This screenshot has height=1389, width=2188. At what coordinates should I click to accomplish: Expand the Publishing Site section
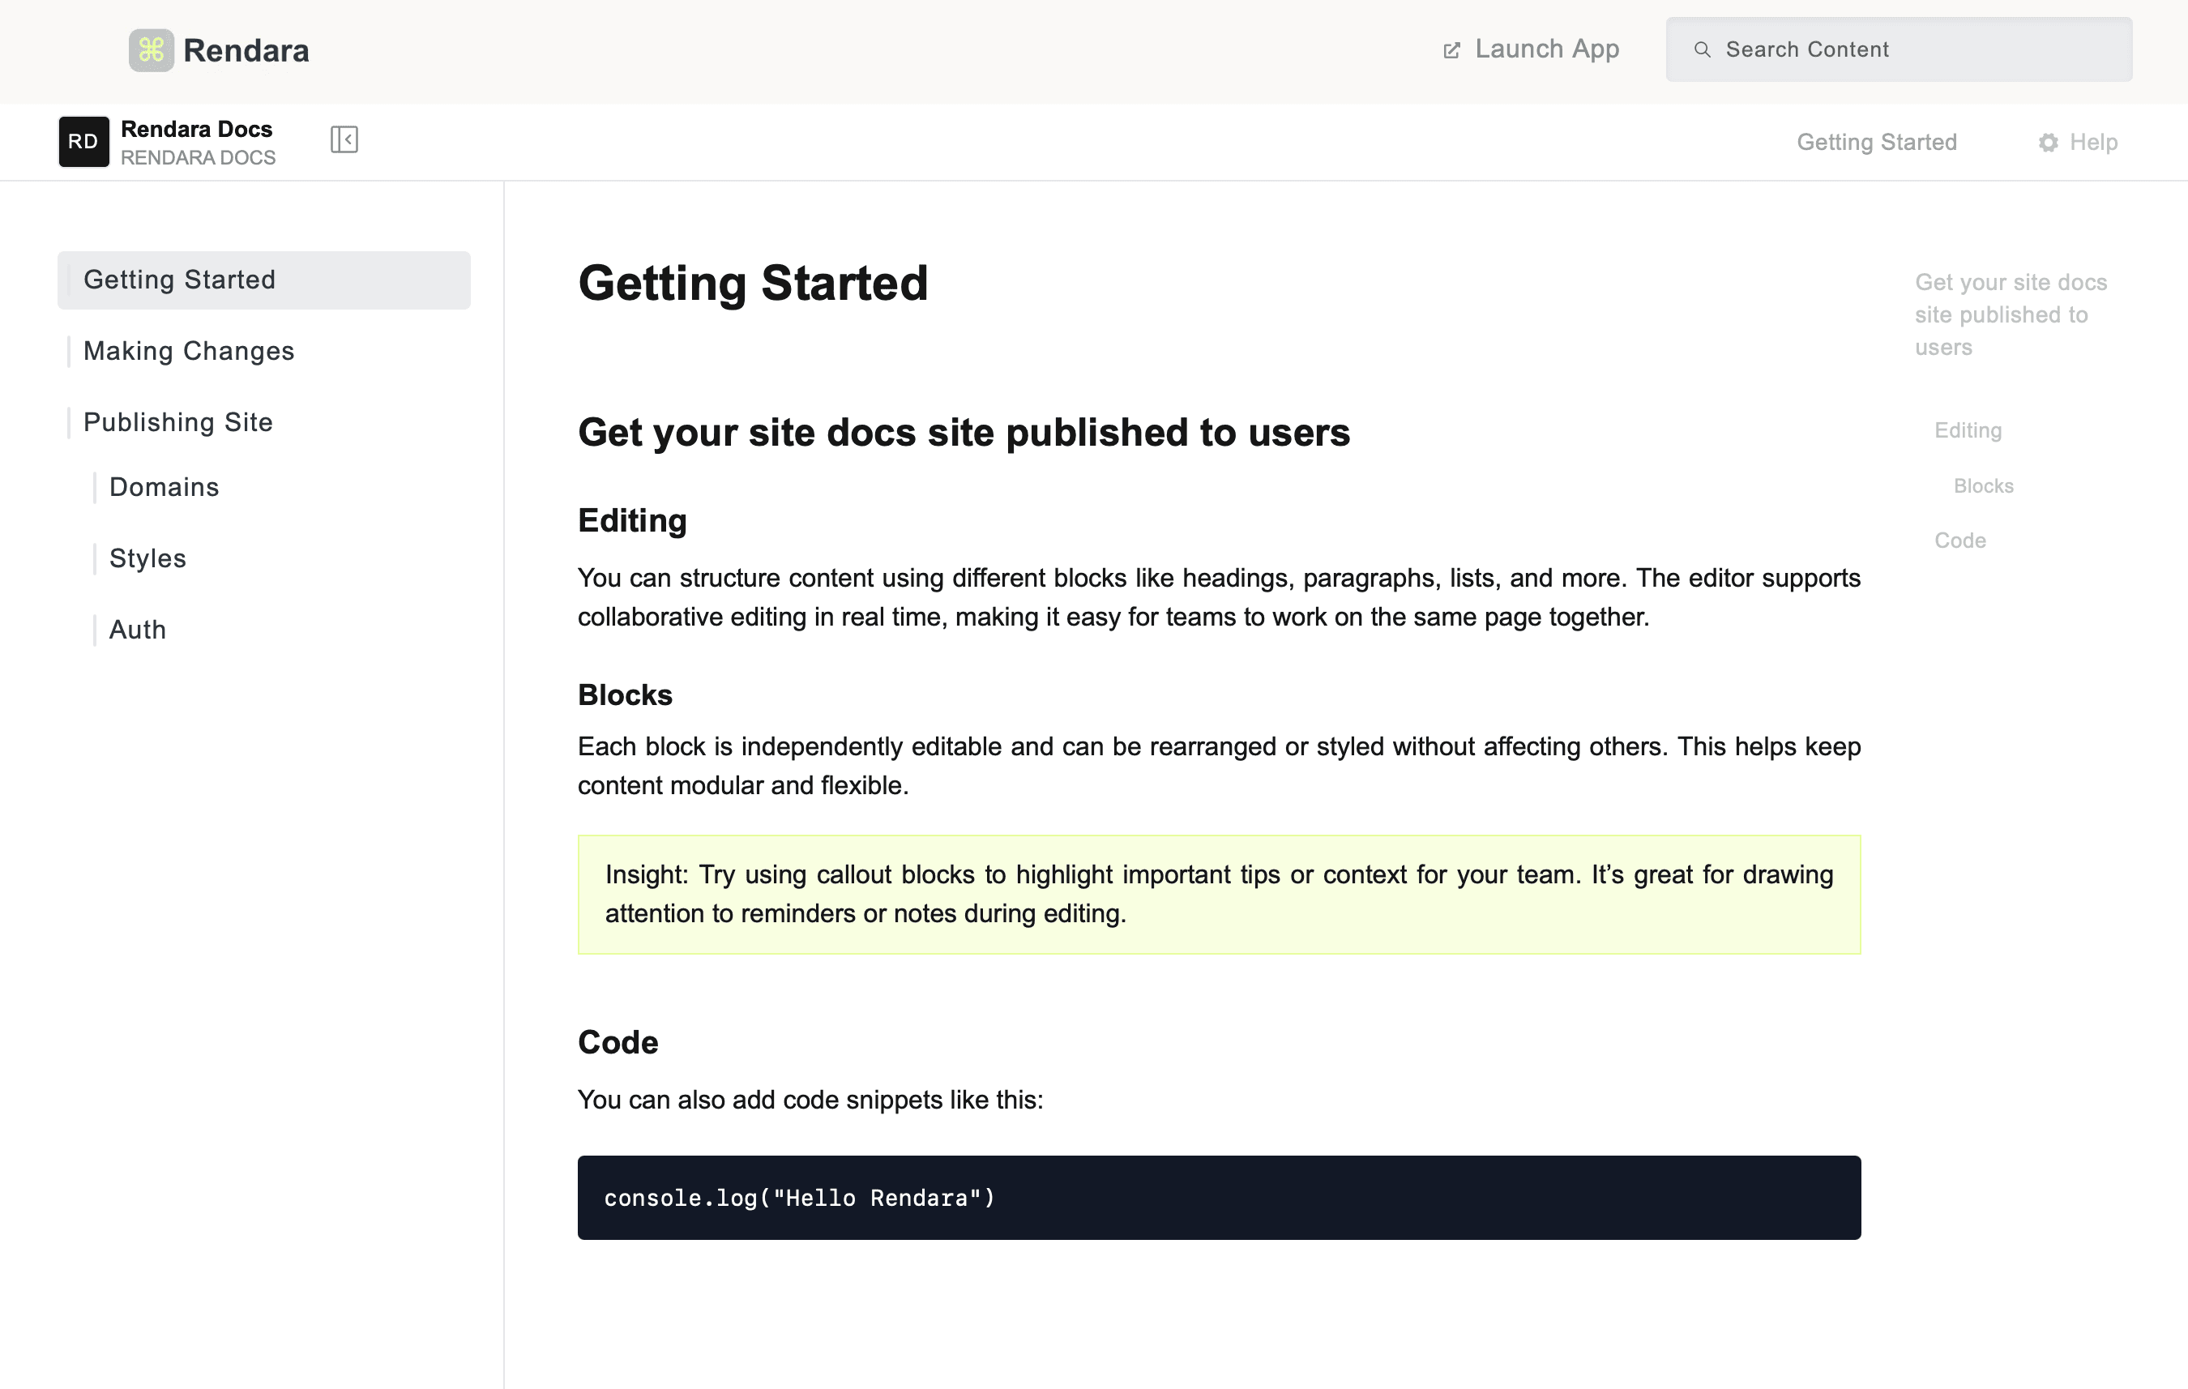(x=178, y=421)
